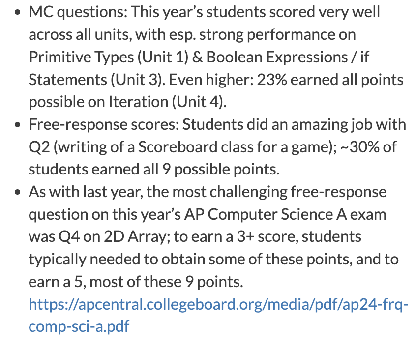Click the text 'Primitive Types'
The height and width of the screenshot is (348, 416).
point(81,58)
